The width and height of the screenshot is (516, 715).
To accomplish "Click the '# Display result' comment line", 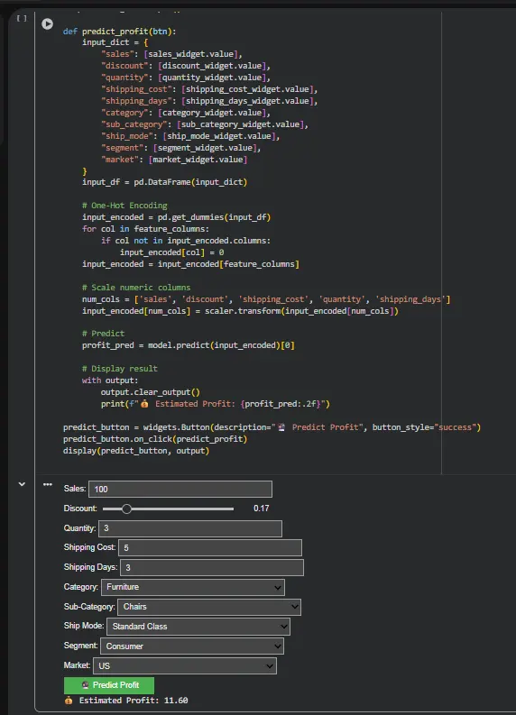I will tap(120, 369).
